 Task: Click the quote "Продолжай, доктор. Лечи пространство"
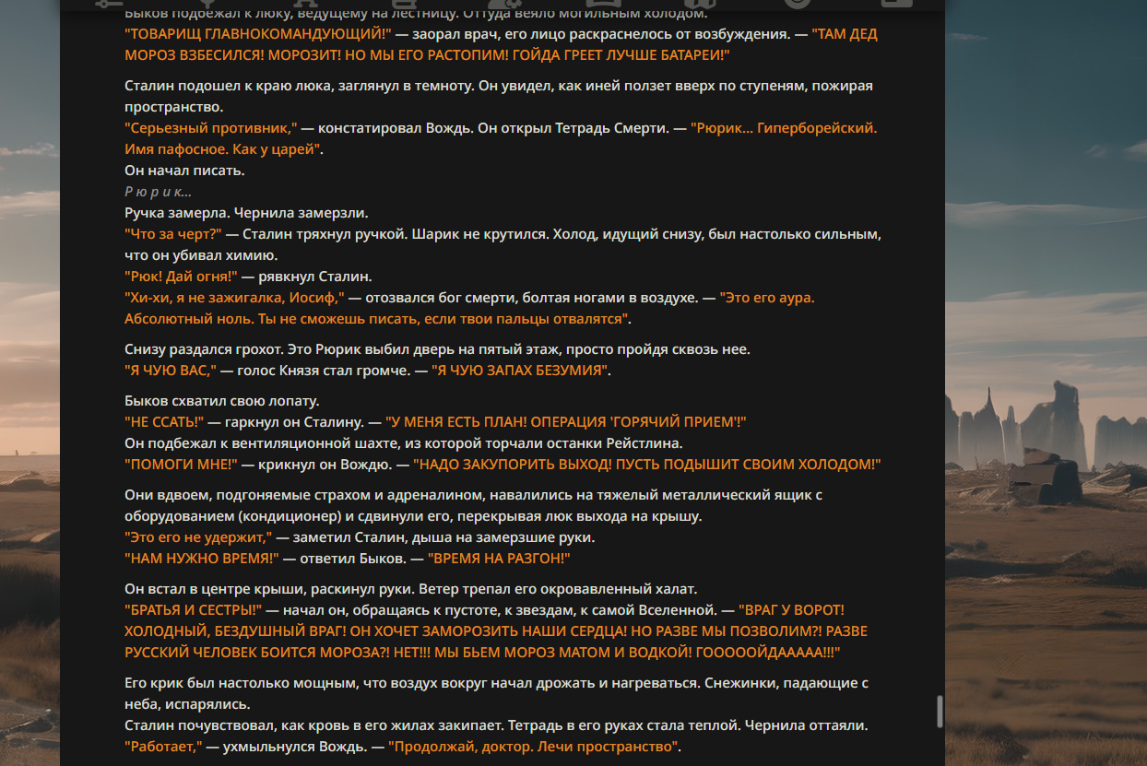pyautogui.click(x=534, y=747)
